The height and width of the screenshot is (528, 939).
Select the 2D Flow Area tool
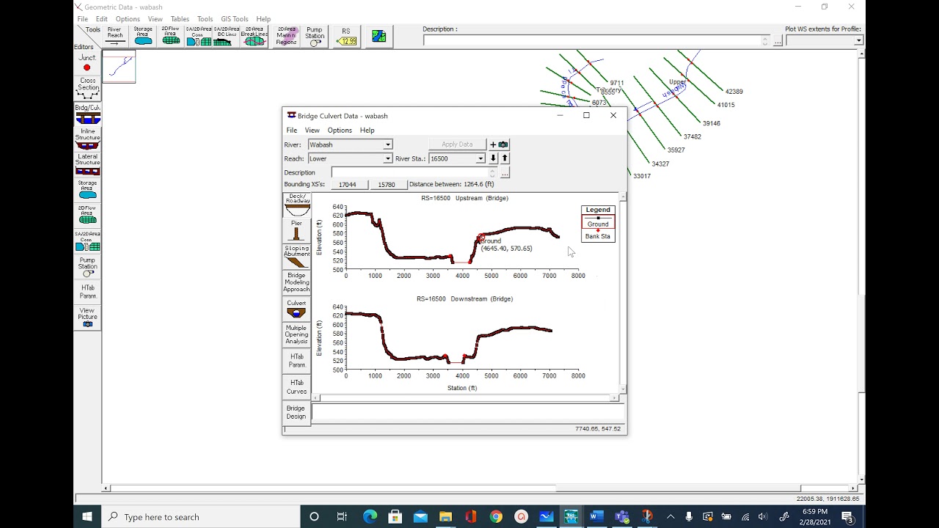(x=171, y=36)
